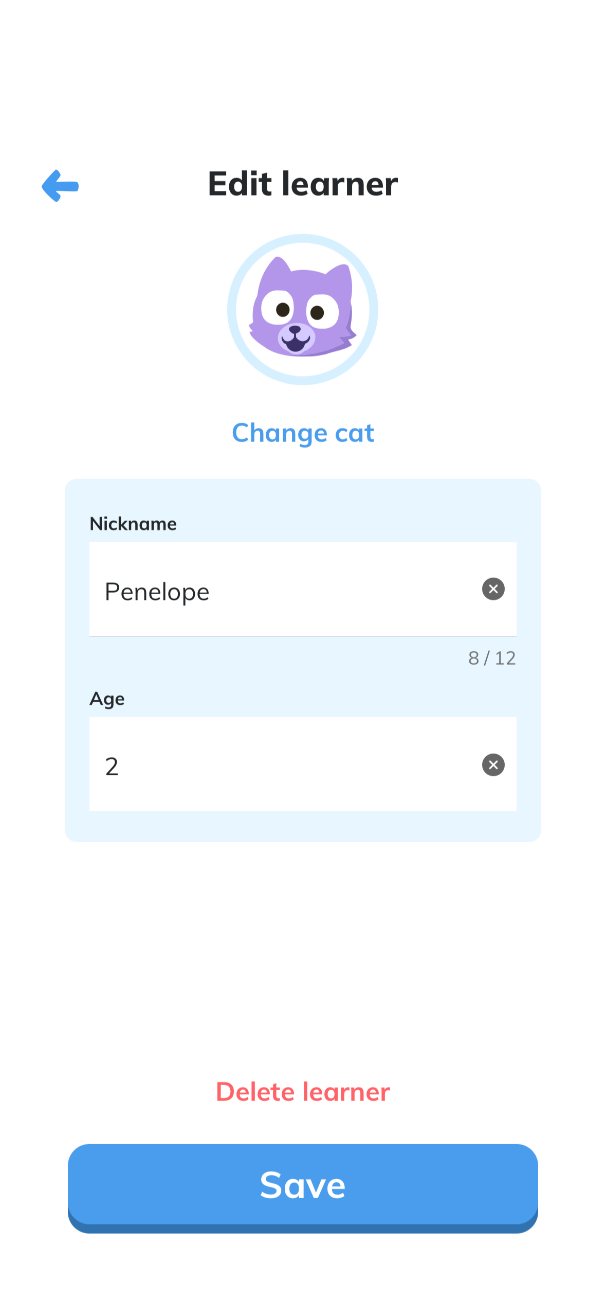Select the Nickname input showing Penelope
This screenshot has width=606, height=1315.
(x=257, y=589)
